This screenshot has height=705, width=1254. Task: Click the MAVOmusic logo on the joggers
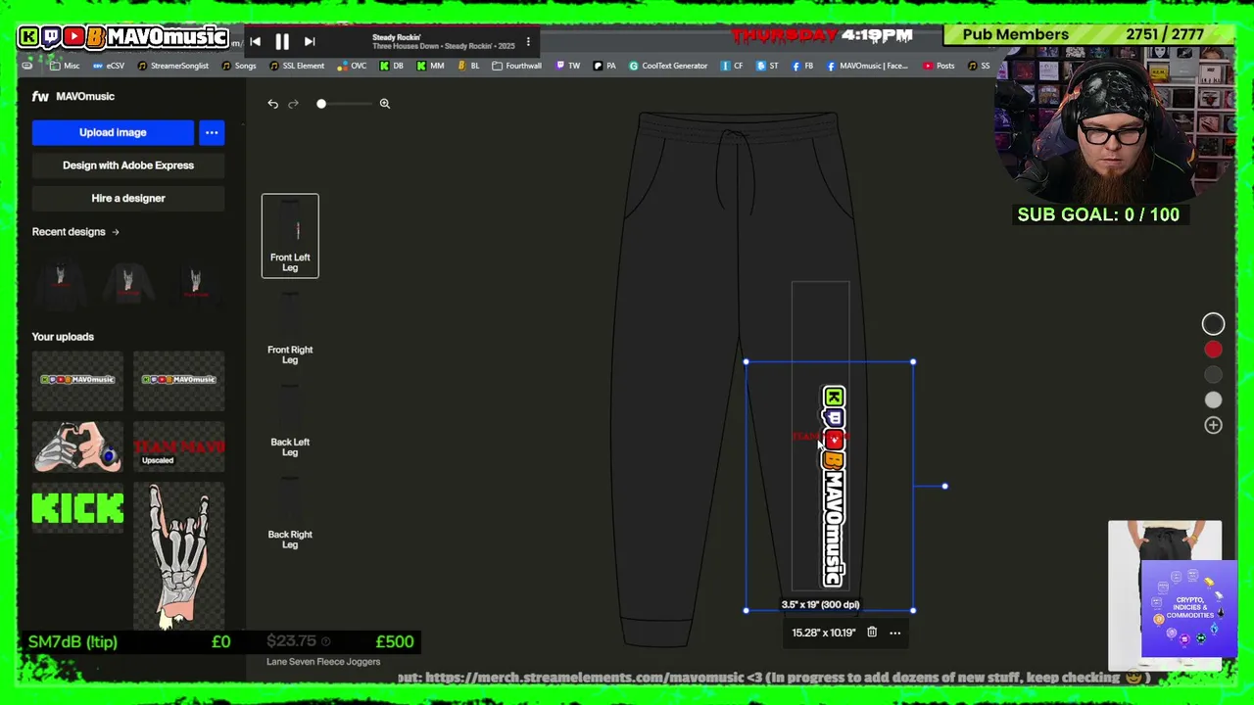[x=834, y=487]
